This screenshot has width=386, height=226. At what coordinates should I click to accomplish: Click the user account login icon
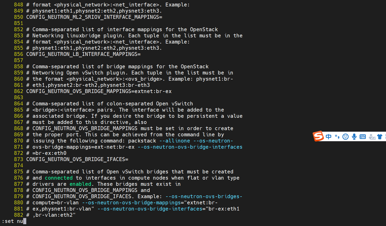click(x=372, y=137)
